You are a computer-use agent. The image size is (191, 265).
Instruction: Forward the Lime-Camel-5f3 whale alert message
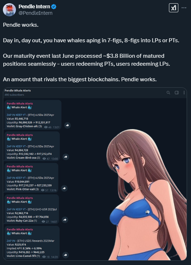65,255
